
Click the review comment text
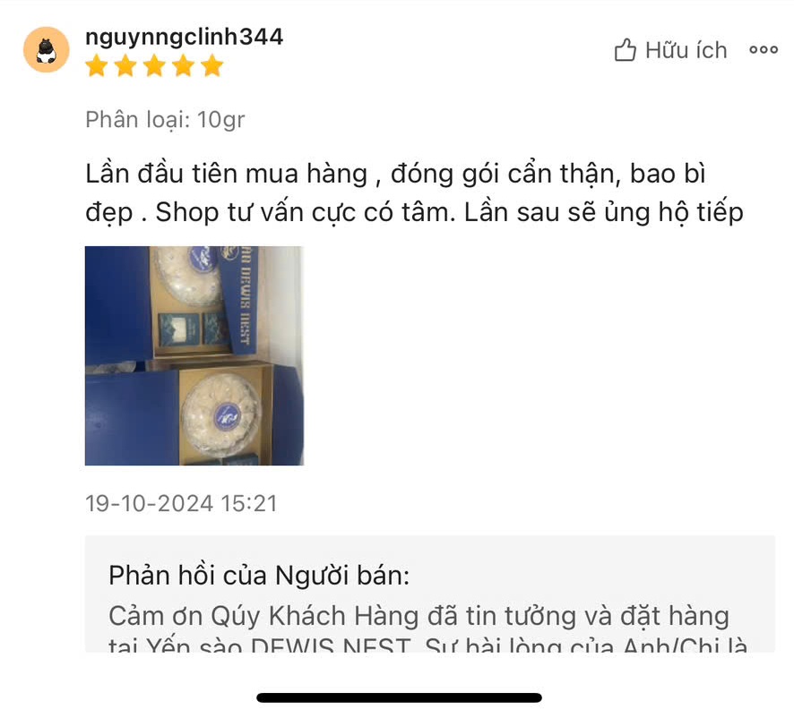click(x=414, y=193)
